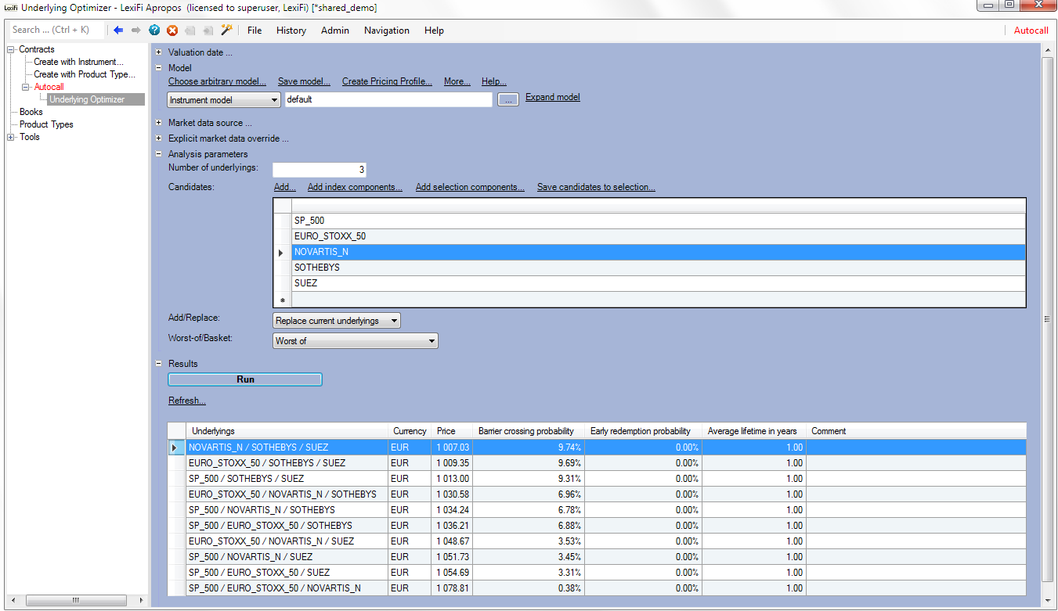Open the Navigation menu
1058x611 pixels.
(x=387, y=31)
